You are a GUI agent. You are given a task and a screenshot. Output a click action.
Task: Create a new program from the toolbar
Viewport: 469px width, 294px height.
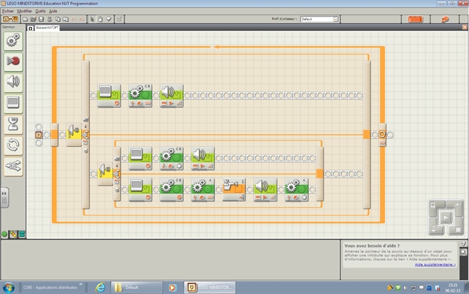click(x=25, y=19)
